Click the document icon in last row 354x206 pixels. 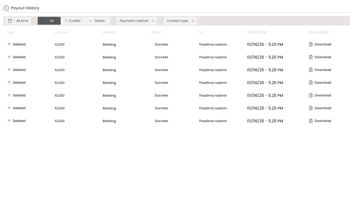click(311, 121)
